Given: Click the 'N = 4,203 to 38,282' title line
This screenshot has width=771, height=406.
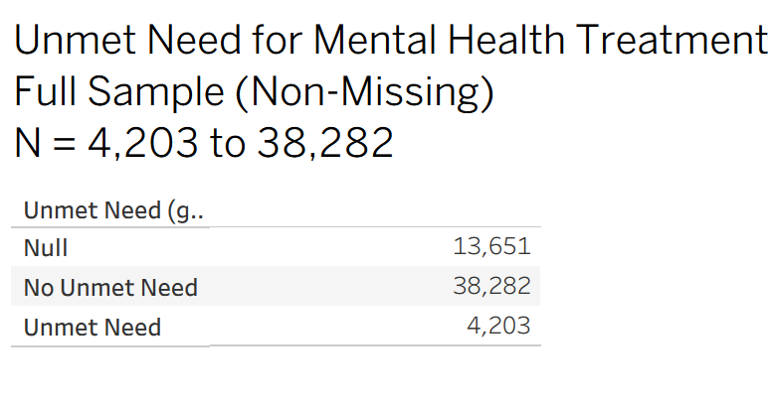Looking at the screenshot, I should (x=204, y=144).
